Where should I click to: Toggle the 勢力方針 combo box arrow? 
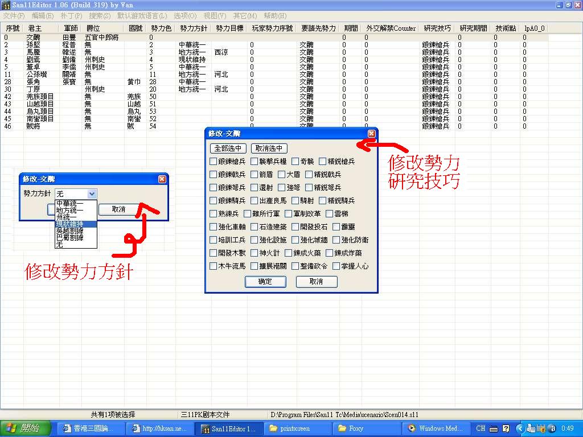93,194
